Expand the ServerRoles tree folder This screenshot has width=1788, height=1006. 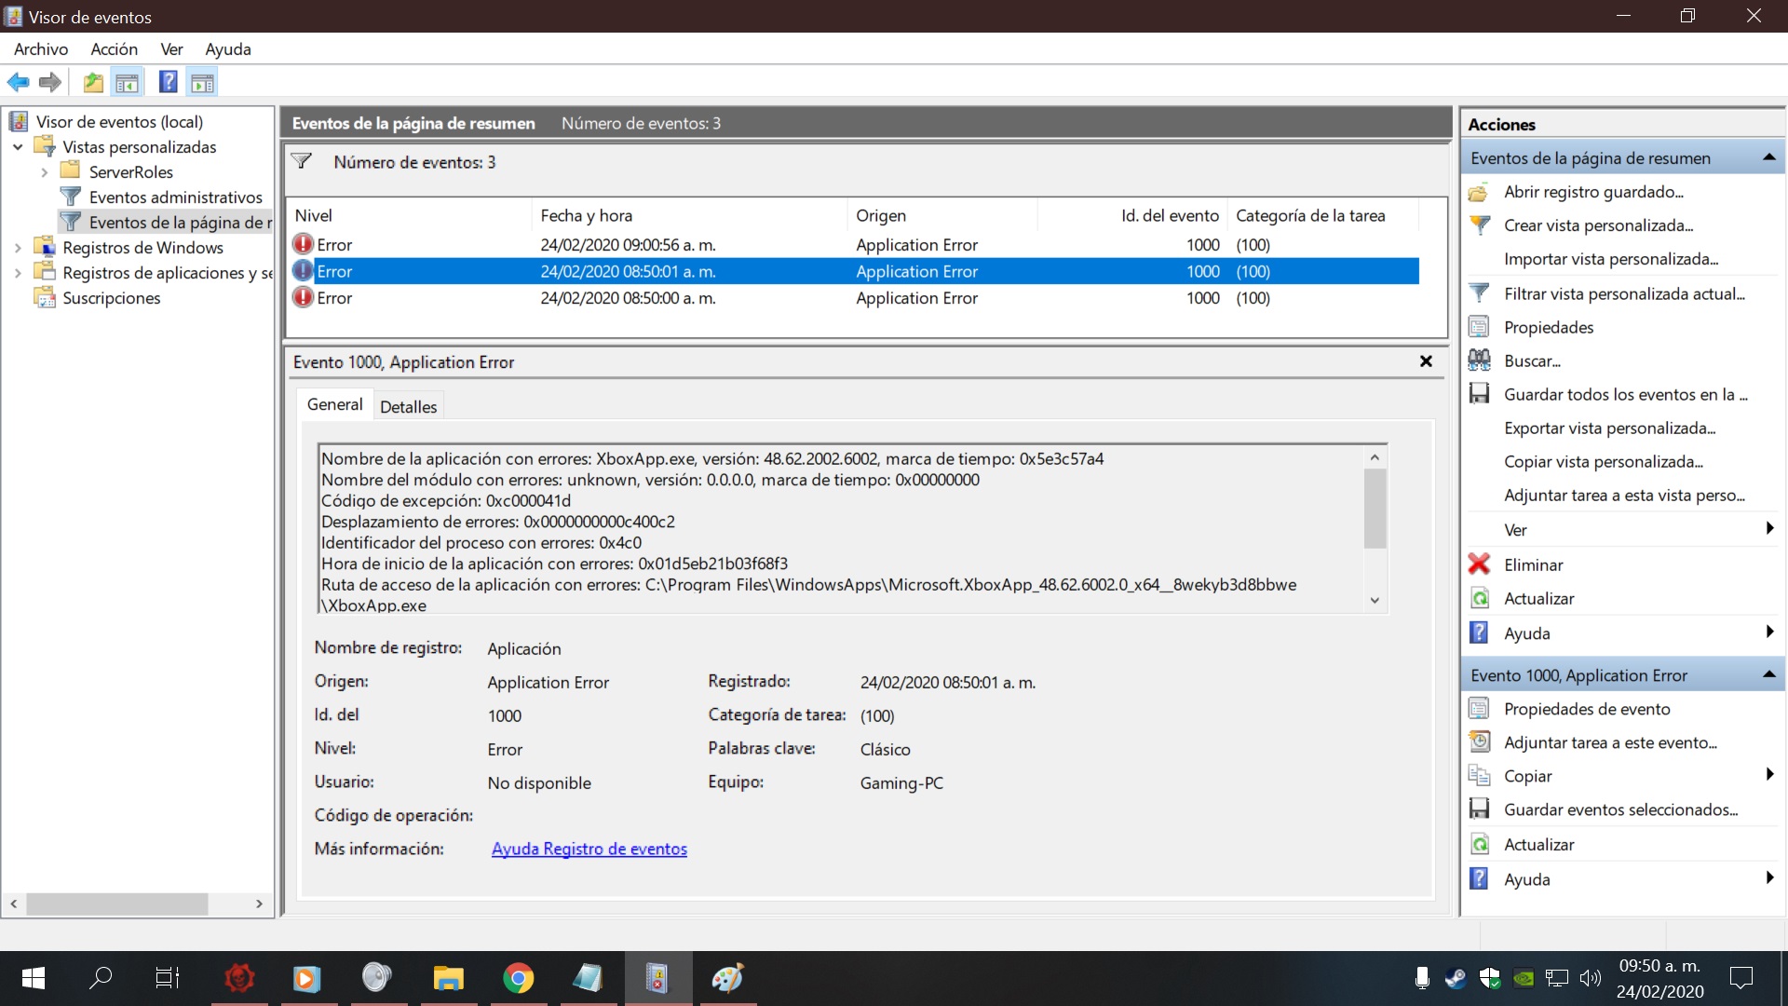(x=45, y=172)
